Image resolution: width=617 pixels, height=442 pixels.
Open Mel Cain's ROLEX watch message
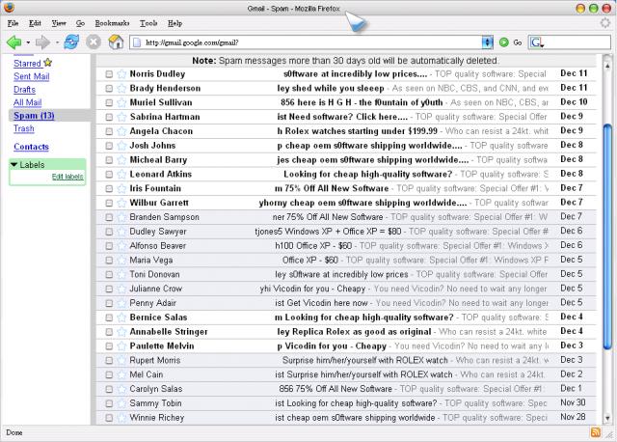pos(346,374)
